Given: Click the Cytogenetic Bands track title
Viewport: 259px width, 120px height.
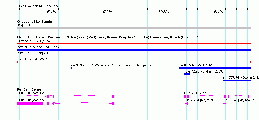Looking at the screenshot, I should 35,22.
